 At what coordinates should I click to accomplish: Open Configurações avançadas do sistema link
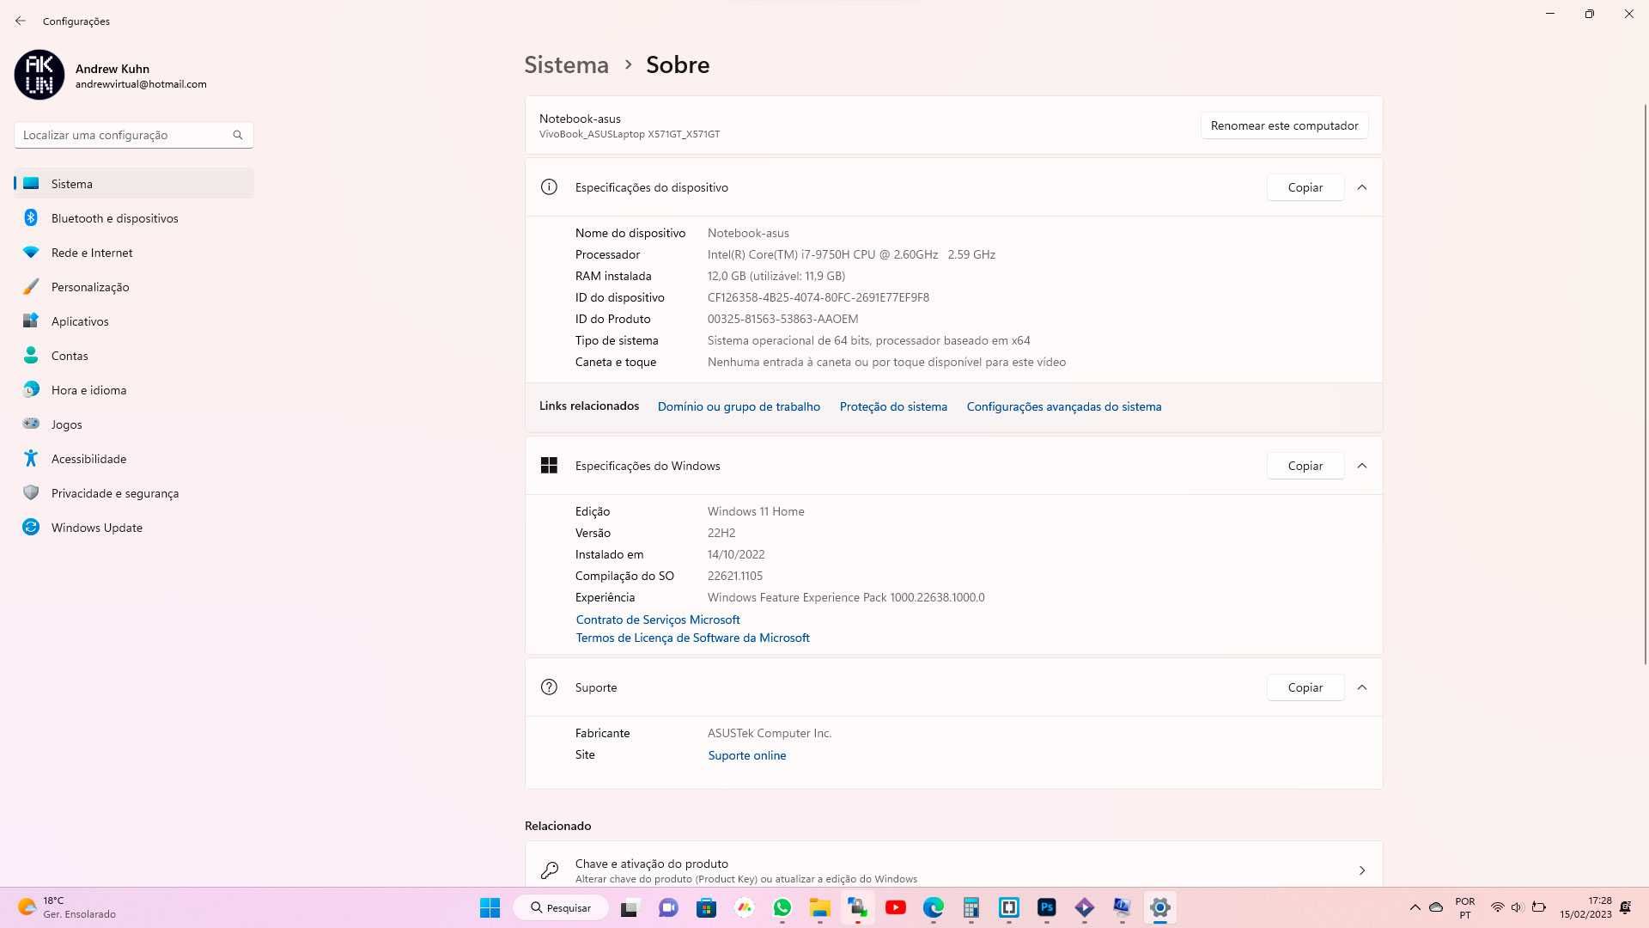click(1063, 406)
